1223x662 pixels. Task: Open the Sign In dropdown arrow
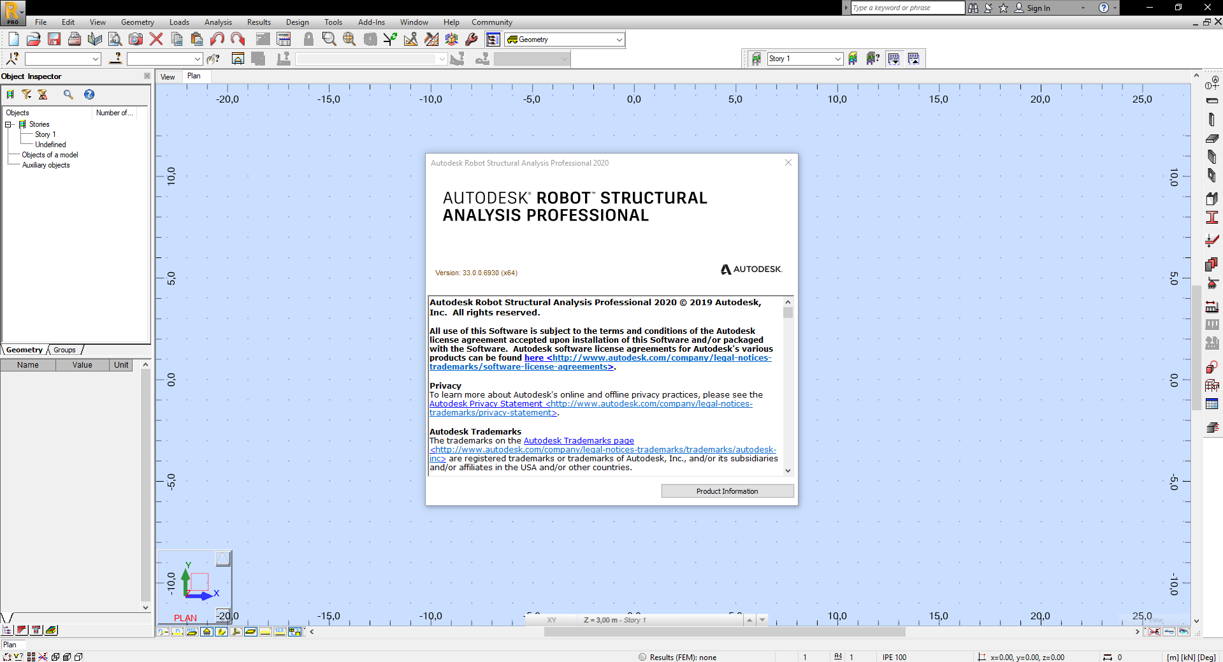(x=1083, y=8)
